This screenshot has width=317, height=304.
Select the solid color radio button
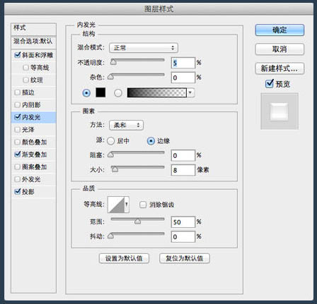point(86,93)
